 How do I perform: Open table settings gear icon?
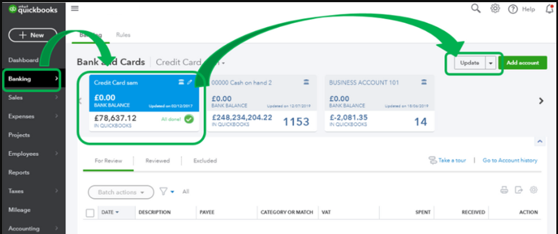533,190
